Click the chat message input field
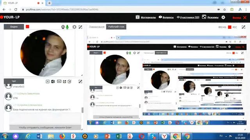The image size is (250, 140). pos(45,118)
